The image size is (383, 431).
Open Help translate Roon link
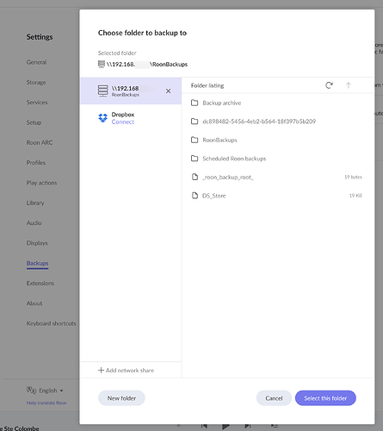(x=46, y=403)
